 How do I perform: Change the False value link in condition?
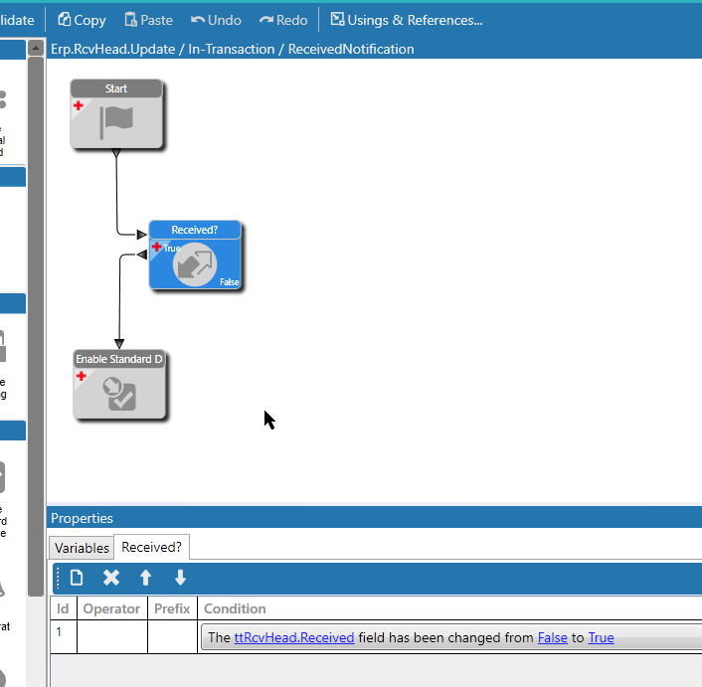click(553, 637)
